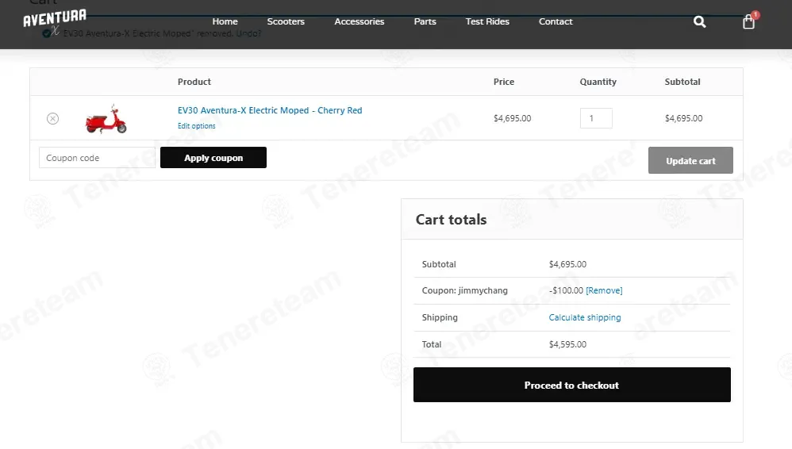Focus the Coupon code field
The width and height of the screenshot is (792, 449).
pyautogui.click(x=97, y=158)
